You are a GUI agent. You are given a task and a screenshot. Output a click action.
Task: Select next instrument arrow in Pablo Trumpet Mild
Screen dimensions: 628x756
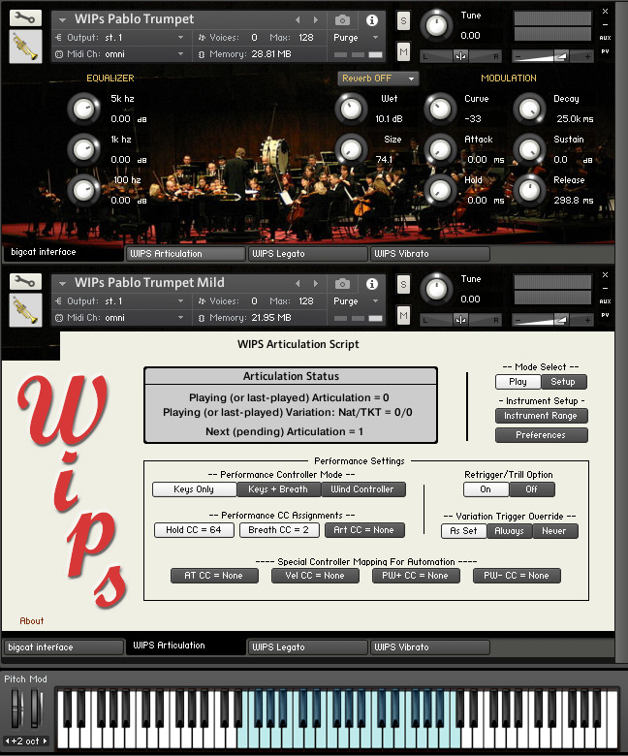[x=316, y=283]
